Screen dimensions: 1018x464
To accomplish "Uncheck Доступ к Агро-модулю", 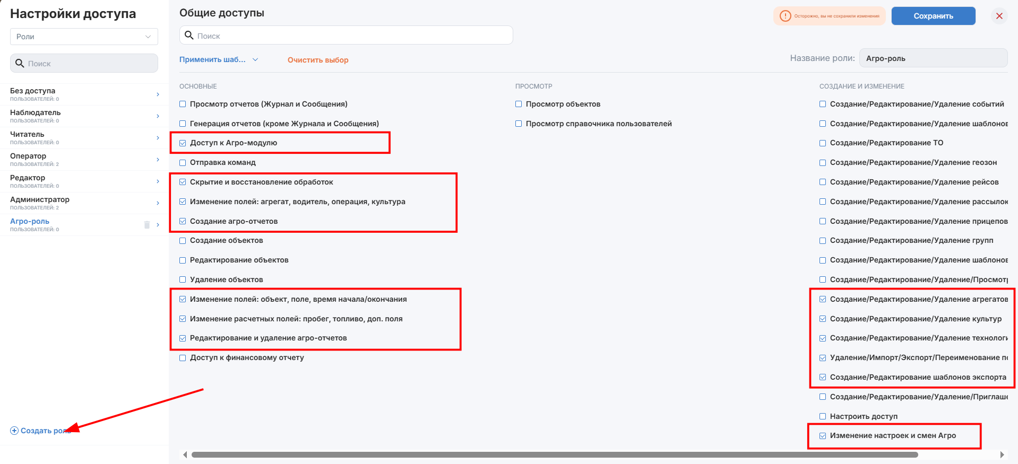I will click(183, 143).
